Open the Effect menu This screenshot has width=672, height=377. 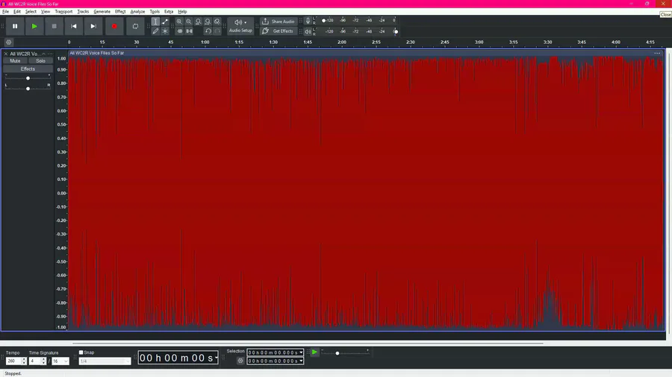(x=120, y=11)
